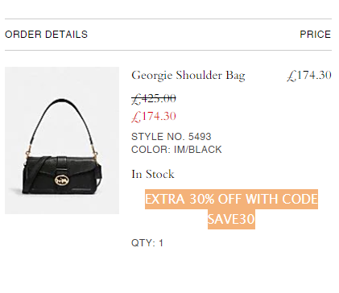Click the 30% text in the promo banner
This screenshot has width=339, height=293.
202,199
